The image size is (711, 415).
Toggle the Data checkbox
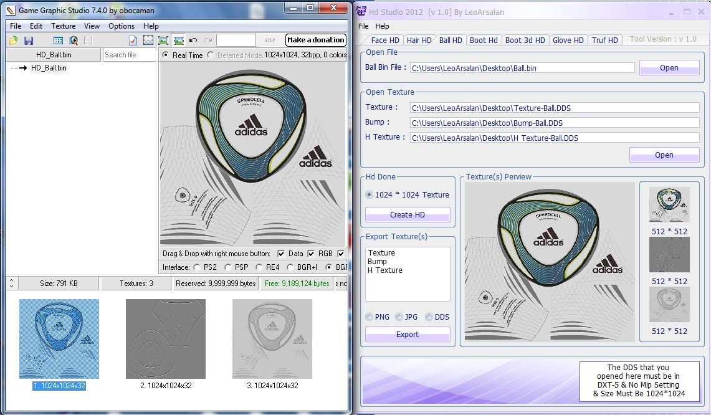pyautogui.click(x=281, y=254)
